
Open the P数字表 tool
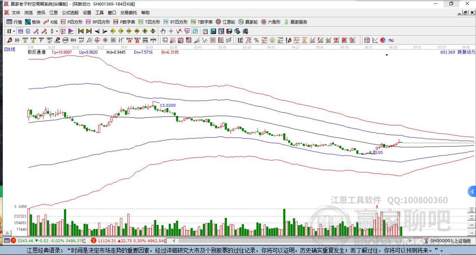[124, 22]
